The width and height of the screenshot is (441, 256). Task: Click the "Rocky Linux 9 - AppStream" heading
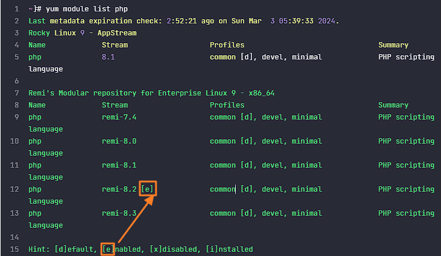(82, 33)
